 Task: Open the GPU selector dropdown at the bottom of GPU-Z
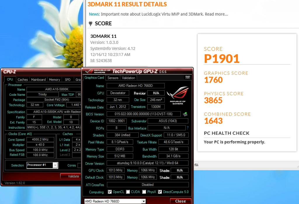(143, 201)
